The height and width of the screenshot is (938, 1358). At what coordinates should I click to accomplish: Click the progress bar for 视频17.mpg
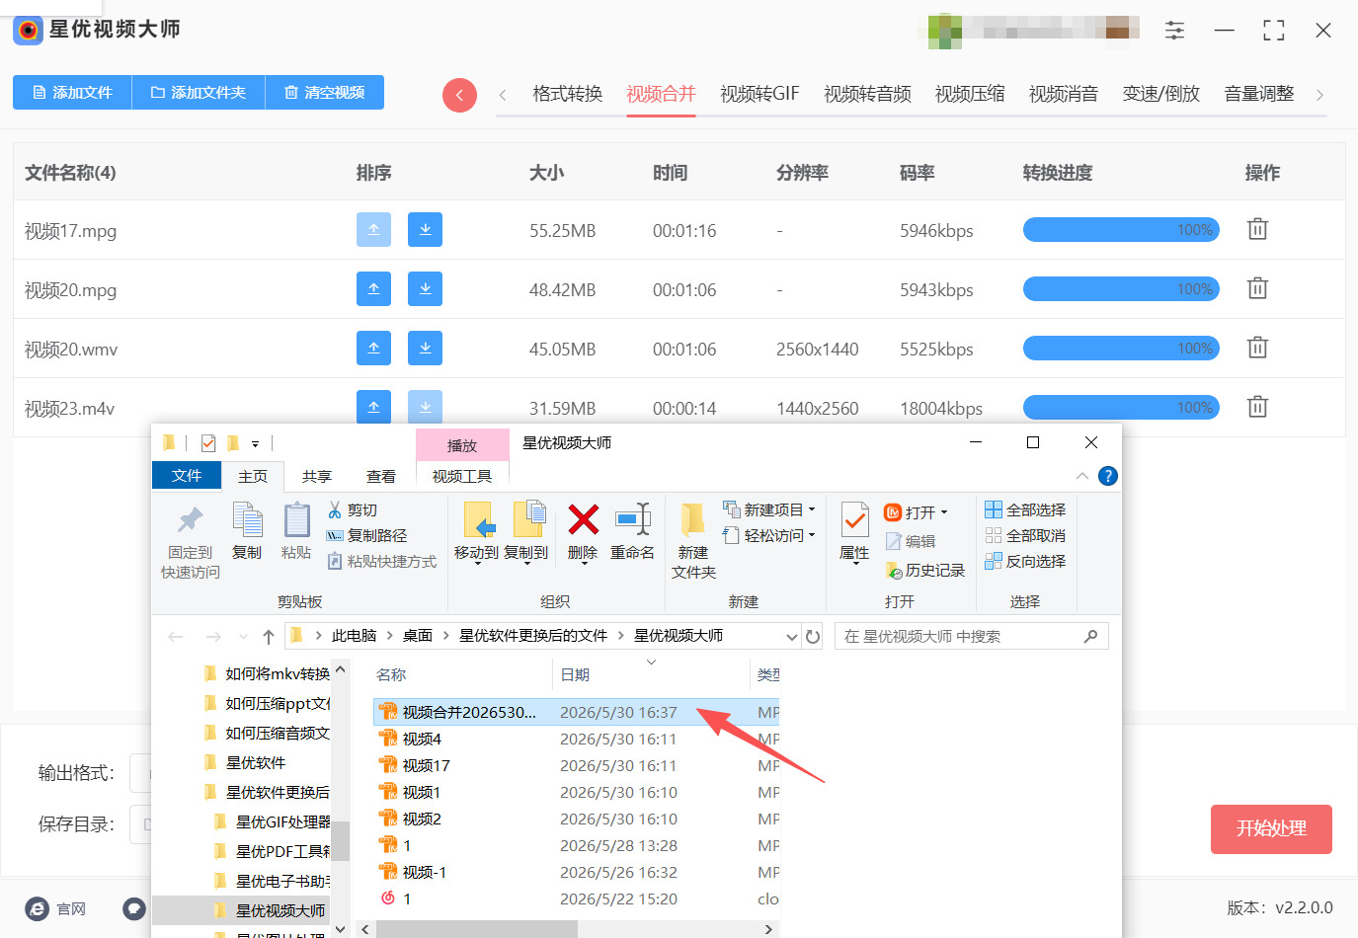pyautogui.click(x=1121, y=230)
